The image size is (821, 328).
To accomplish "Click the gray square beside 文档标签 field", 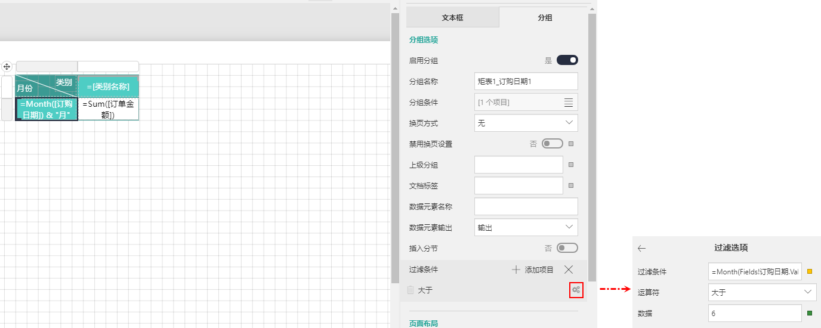I will (571, 185).
